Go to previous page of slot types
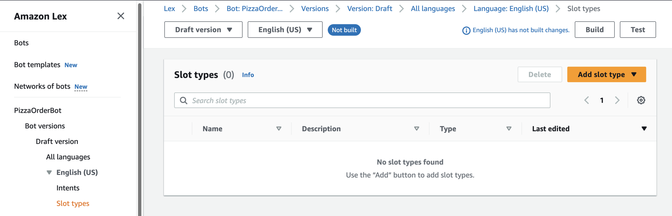The width and height of the screenshot is (672, 216). 587,100
